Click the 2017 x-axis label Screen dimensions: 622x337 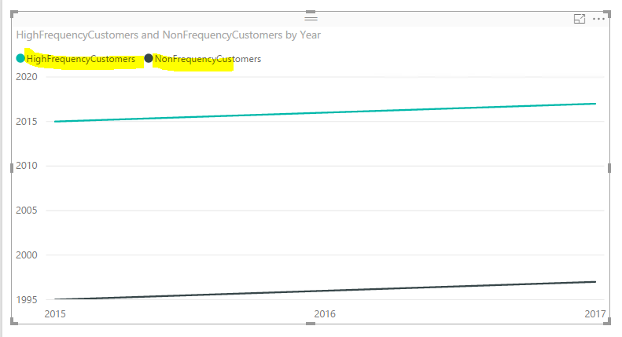point(595,314)
